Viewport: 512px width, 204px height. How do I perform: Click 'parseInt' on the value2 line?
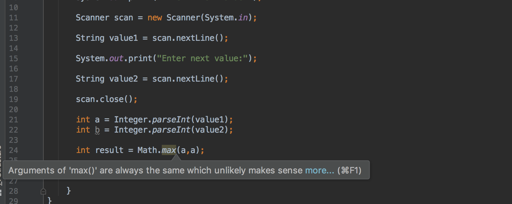[x=171, y=130]
